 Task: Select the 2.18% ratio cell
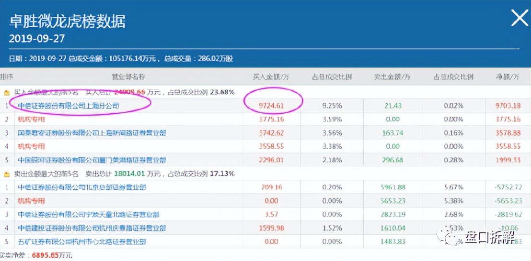coord(332,160)
